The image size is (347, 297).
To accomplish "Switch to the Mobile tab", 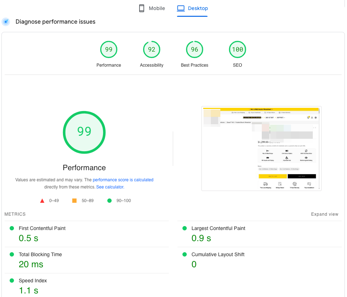I will click(152, 8).
